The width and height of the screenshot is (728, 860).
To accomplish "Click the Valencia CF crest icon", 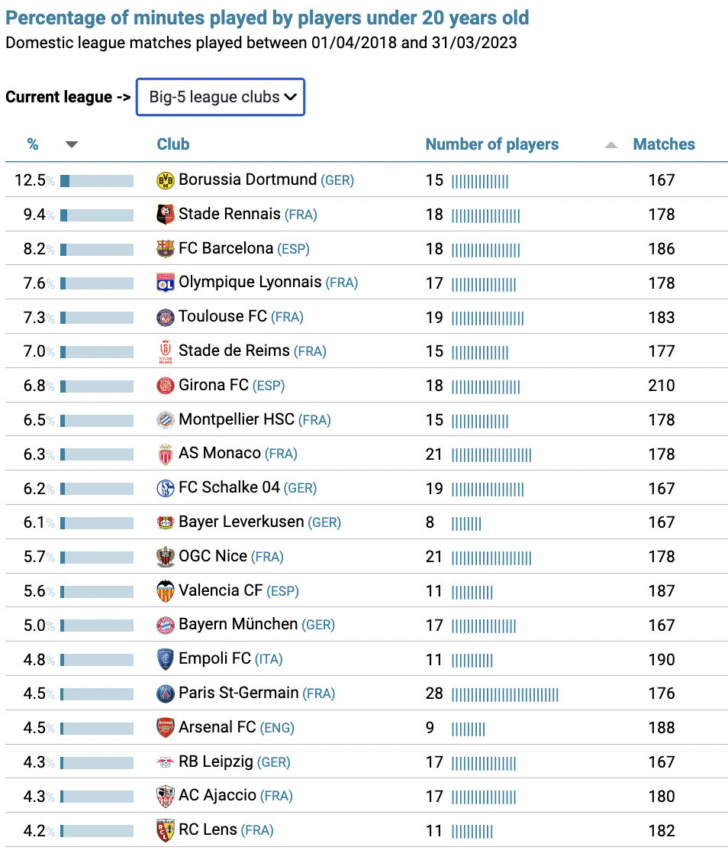I will pyautogui.click(x=165, y=592).
